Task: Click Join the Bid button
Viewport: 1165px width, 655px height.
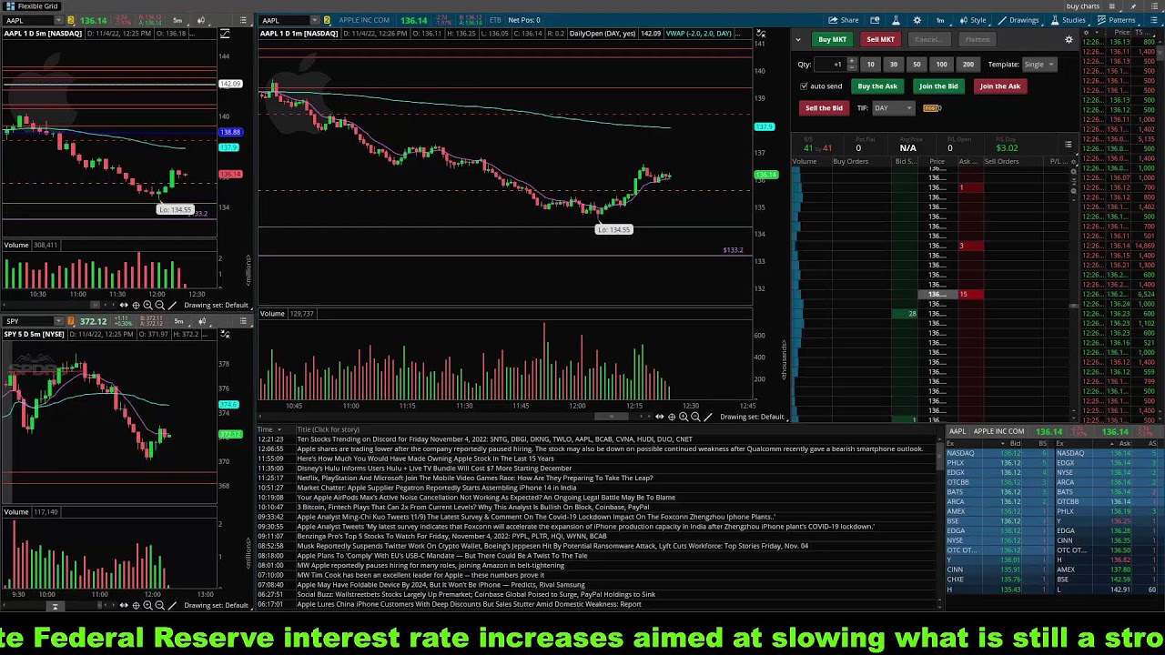Action: [x=938, y=86]
